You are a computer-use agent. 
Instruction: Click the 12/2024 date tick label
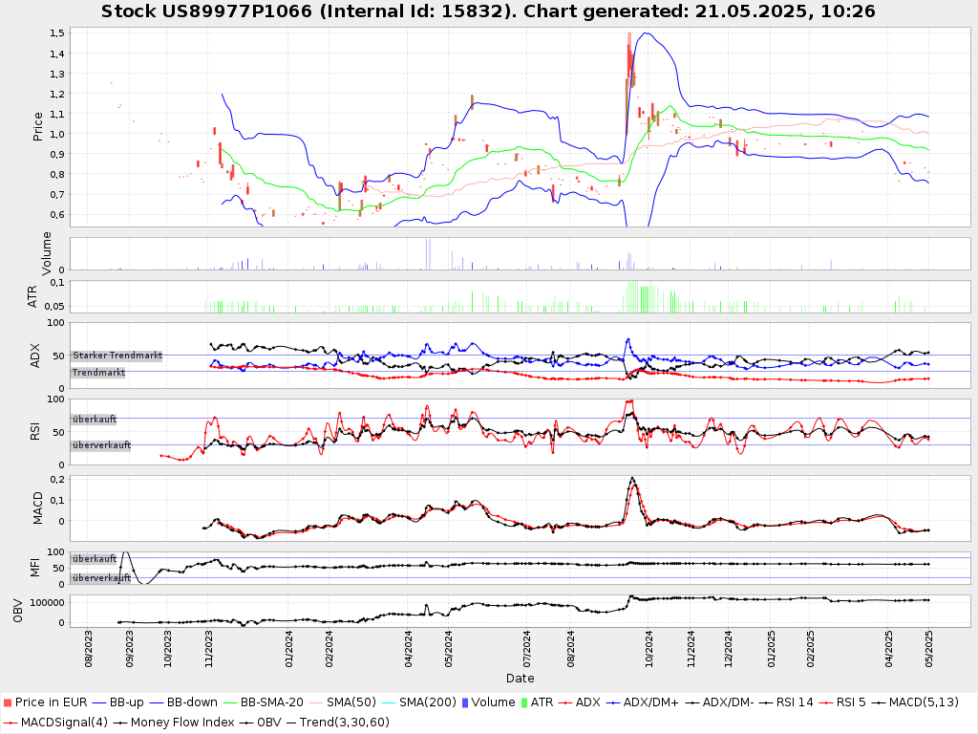(729, 649)
